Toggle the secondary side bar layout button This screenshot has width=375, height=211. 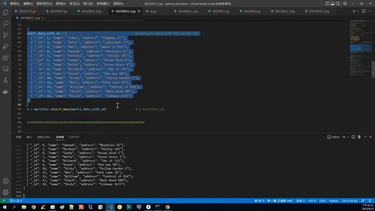[x=337, y=4]
